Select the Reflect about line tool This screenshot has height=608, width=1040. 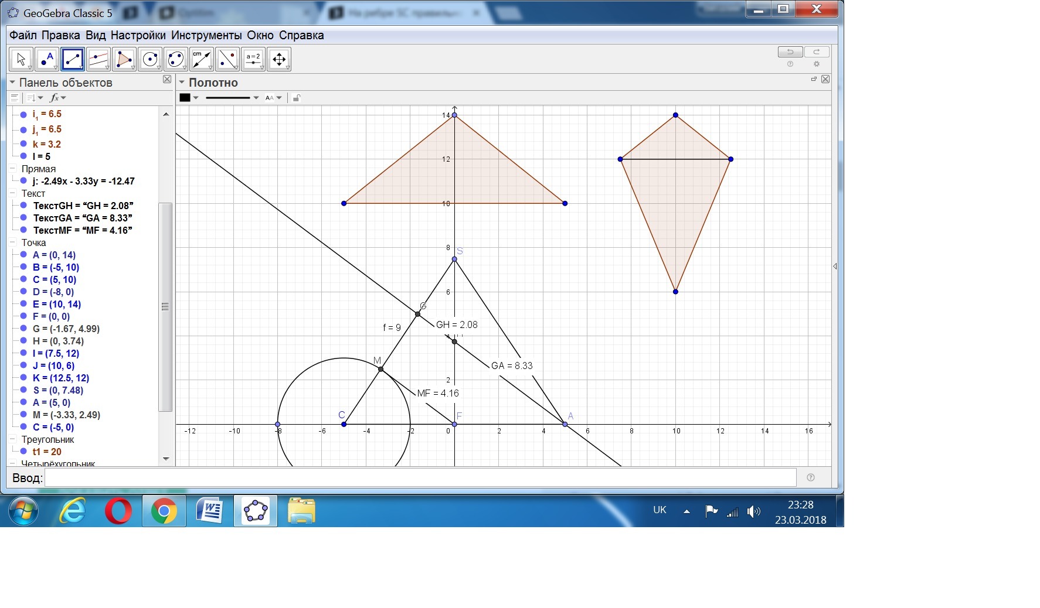(227, 59)
